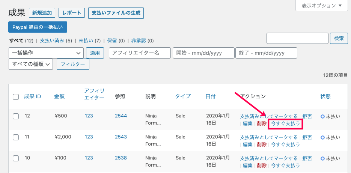351x173 pixels.
Task: Mark referral ¥500 row as paid
Action: 269,116
